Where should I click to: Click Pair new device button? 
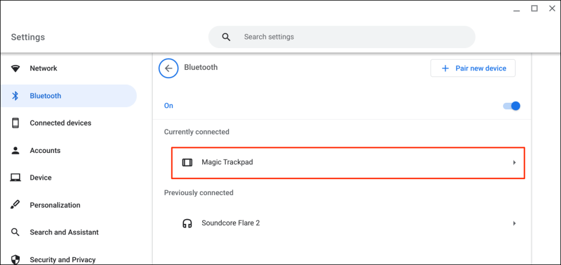[x=473, y=68]
